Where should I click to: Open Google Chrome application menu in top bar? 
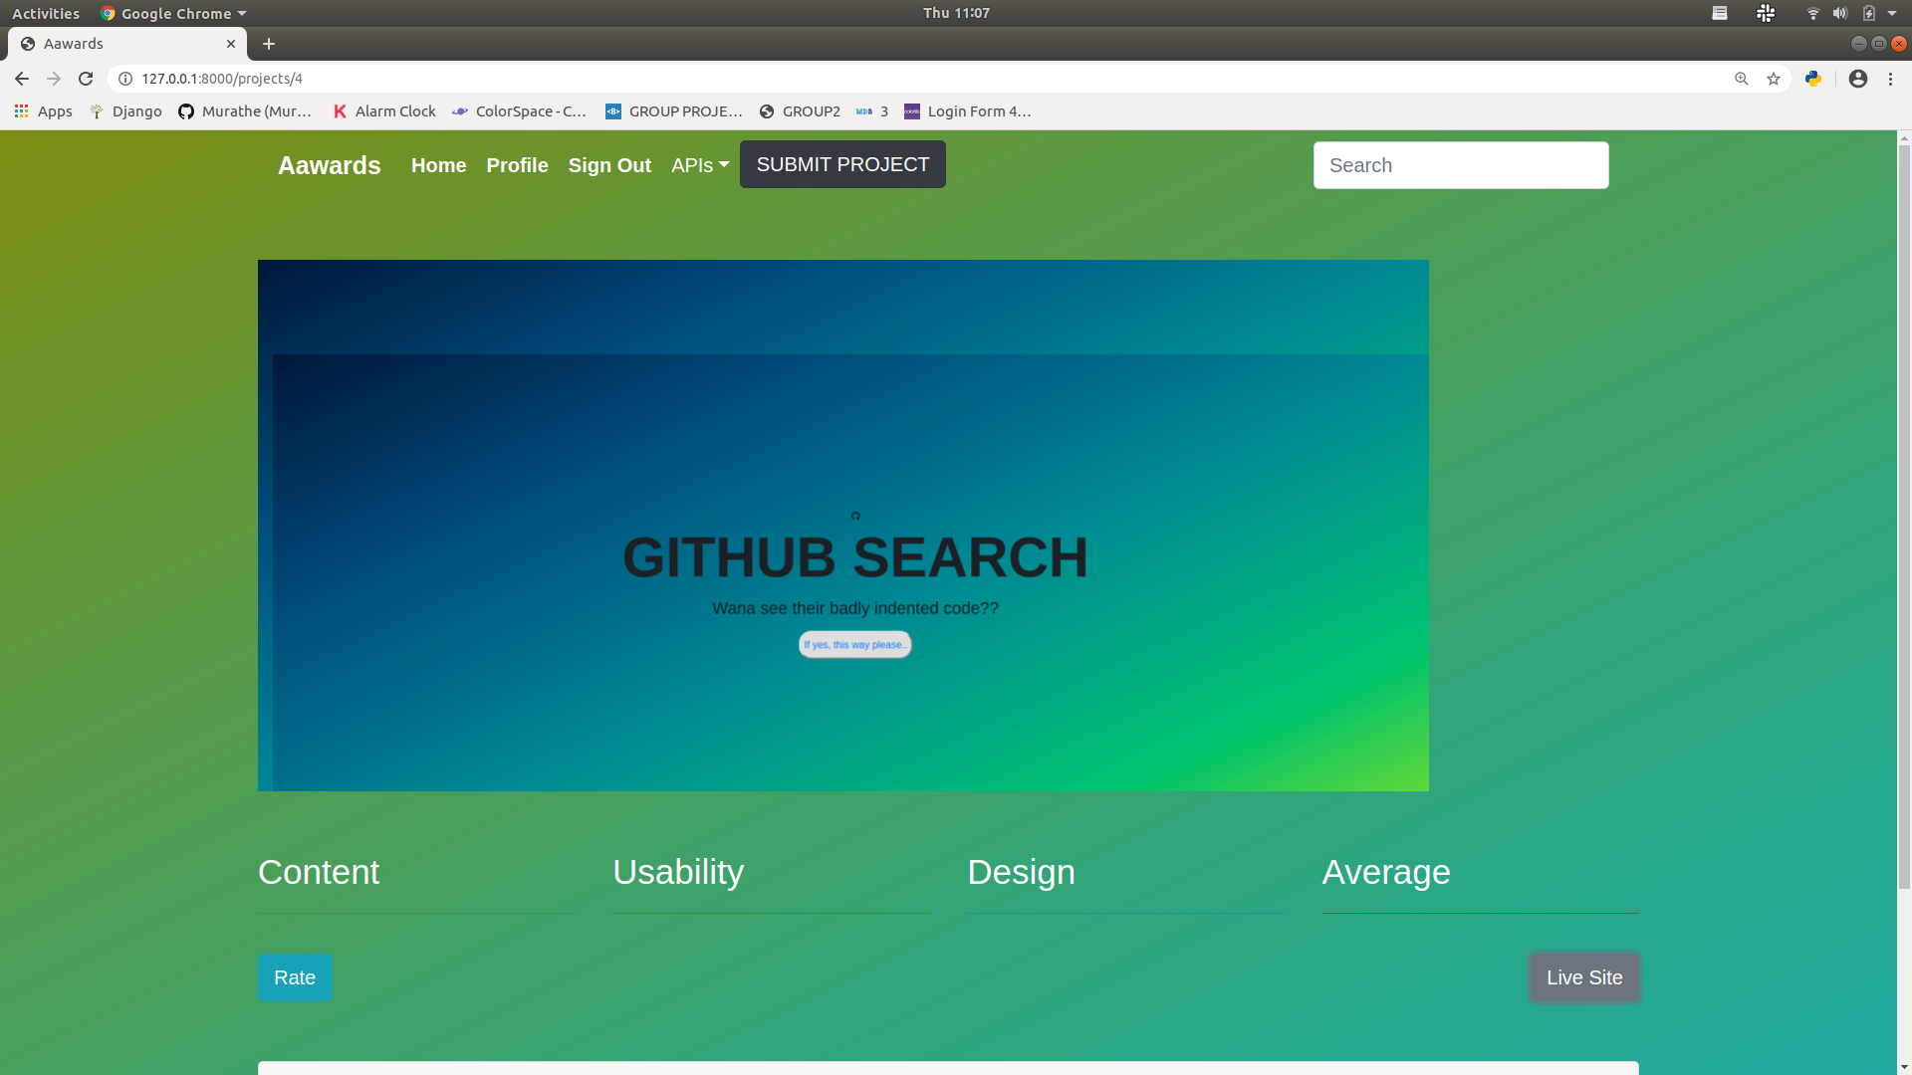173,13
